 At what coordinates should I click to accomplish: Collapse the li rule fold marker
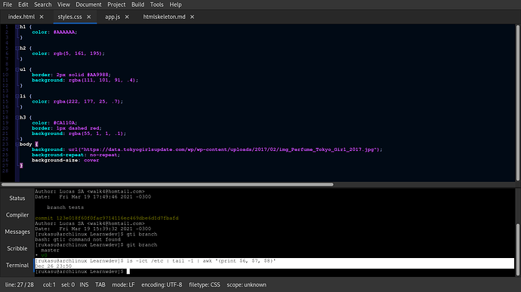point(17,96)
